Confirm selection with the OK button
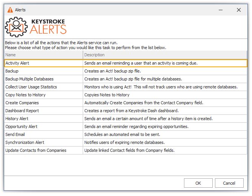Image resolution: width=252 pixels, height=196 pixels. coord(198,183)
